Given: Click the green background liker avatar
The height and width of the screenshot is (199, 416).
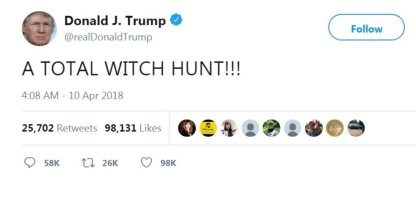Looking at the screenshot, I should coord(271,128).
